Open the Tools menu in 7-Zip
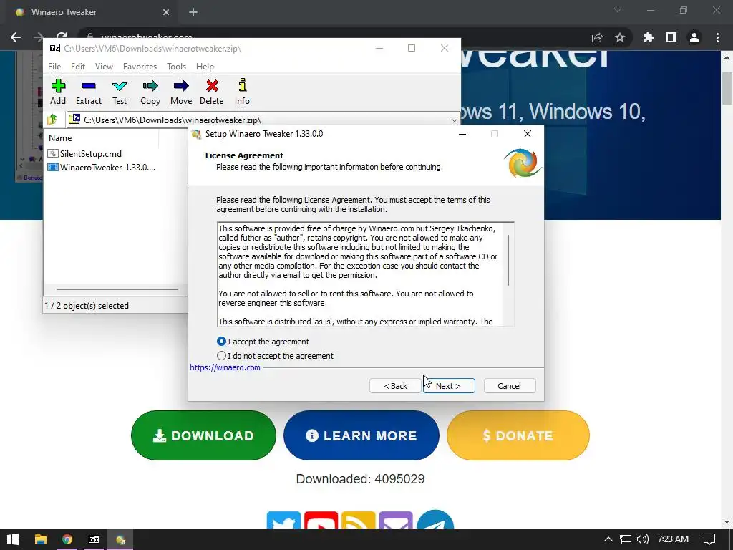This screenshot has width=733, height=550. click(176, 67)
